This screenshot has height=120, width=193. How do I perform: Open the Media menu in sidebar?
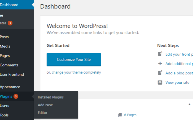tap(17, 46)
